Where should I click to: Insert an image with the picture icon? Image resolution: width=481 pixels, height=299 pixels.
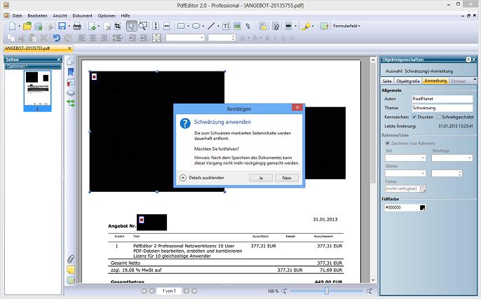pos(237,27)
